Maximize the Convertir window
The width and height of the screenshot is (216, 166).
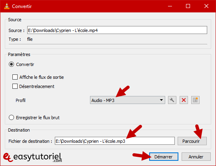(188, 6)
